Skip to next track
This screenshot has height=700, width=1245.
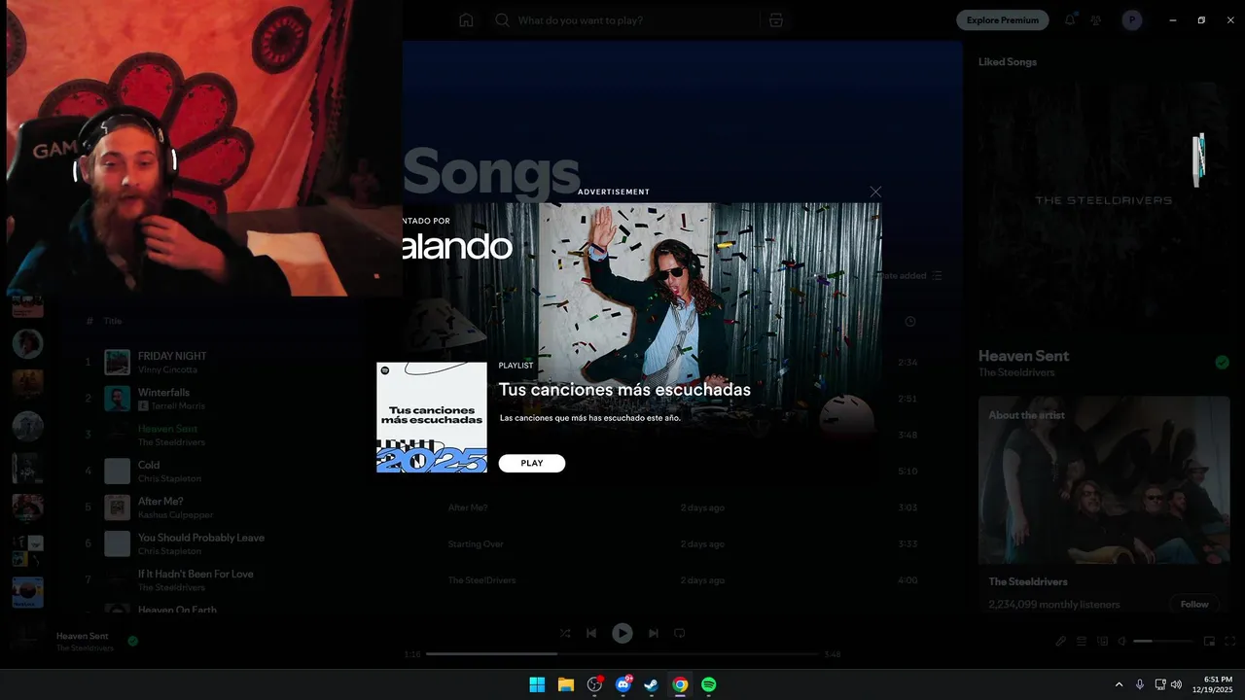[x=654, y=633]
